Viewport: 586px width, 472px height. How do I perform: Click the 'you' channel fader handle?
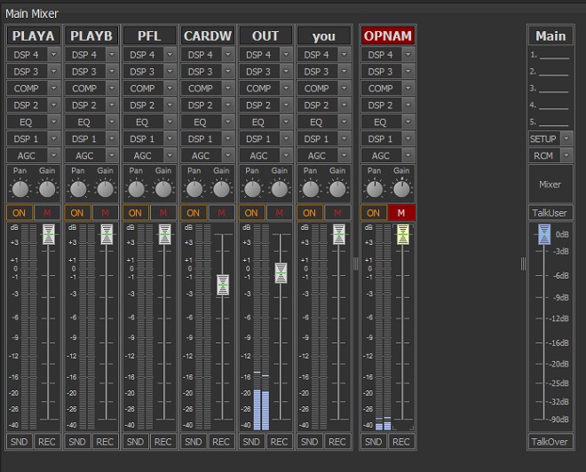click(339, 234)
